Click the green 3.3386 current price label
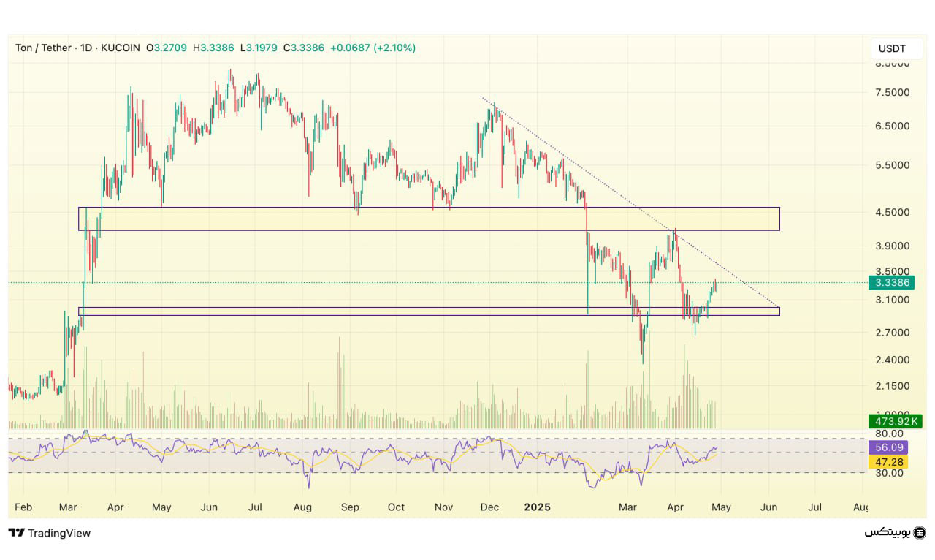The width and height of the screenshot is (935, 560). (x=892, y=282)
